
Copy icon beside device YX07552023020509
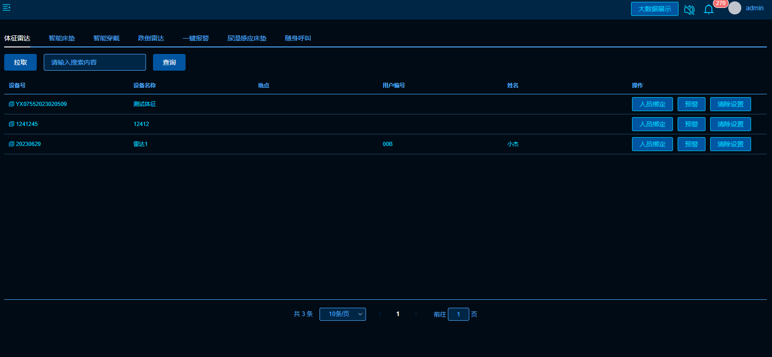coord(12,104)
